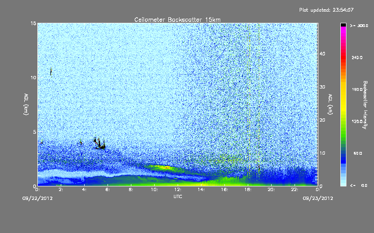Click the "18:" hour tick label
The image size is (374, 233).
click(248, 190)
